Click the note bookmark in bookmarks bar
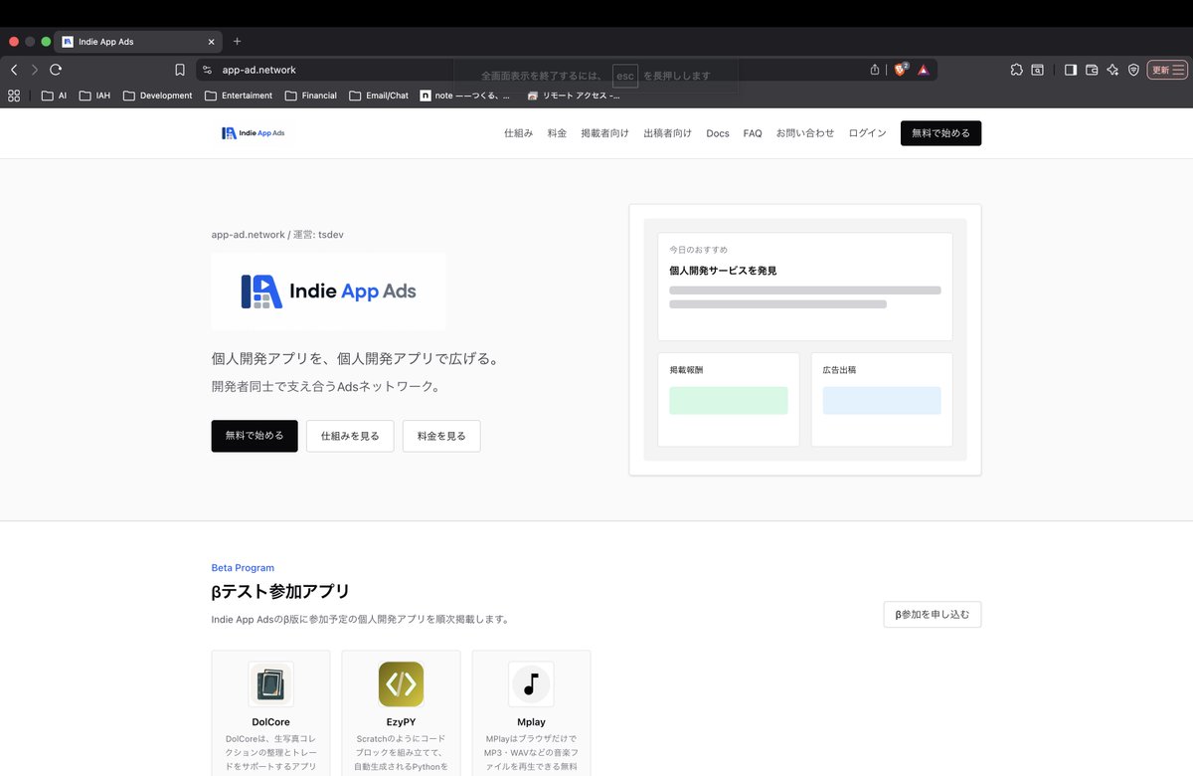Image resolution: width=1193 pixels, height=776 pixels. 465,96
